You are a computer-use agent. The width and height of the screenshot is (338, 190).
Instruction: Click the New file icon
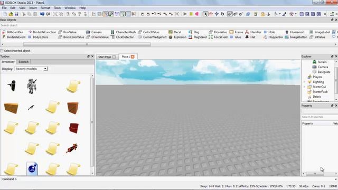(5, 14)
